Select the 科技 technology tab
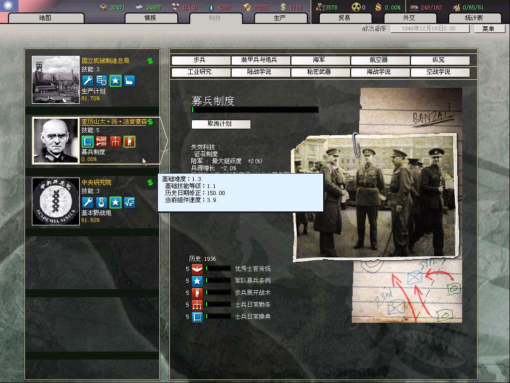Viewport: 510px width, 383px height. click(215, 18)
